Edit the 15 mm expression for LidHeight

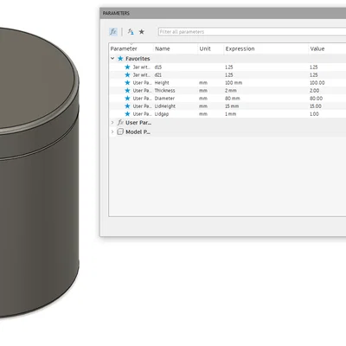(232, 106)
